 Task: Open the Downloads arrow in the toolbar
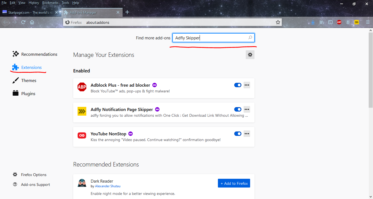pos(313,22)
